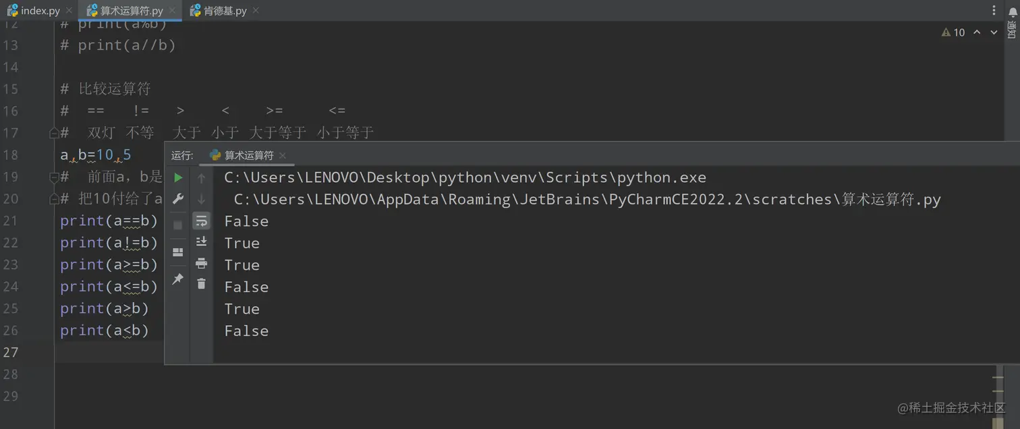Click line number 28 in the gutter
Viewport: 1020px width, 429px height.
click(11, 374)
